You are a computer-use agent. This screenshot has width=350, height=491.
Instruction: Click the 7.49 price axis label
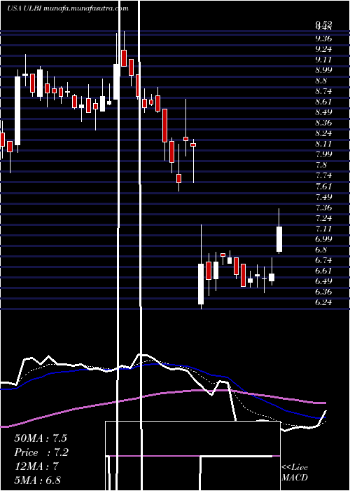(x=323, y=197)
